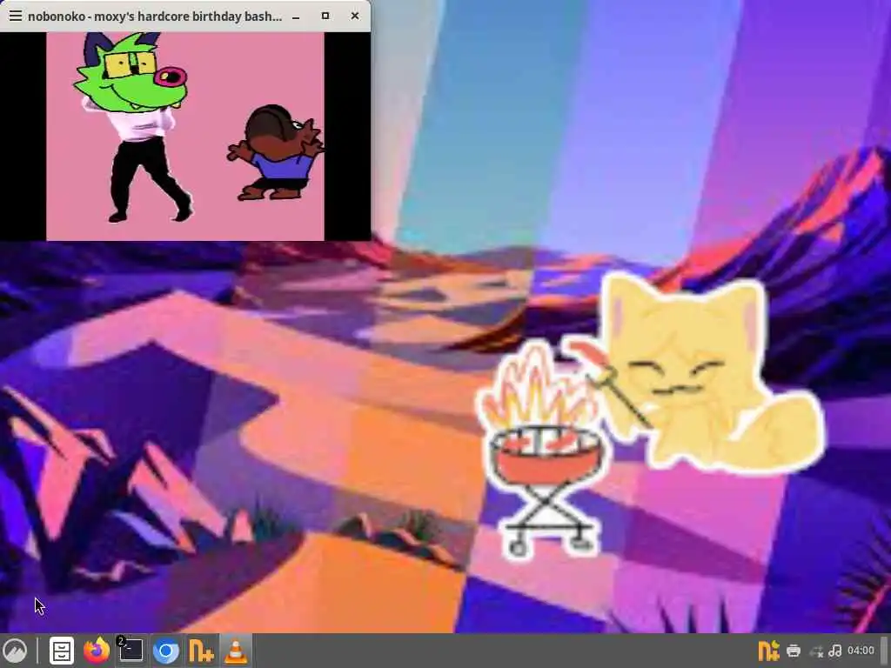The image size is (891, 668).
Task: Open the orange N+ app in taskbar
Action: pos(201,651)
